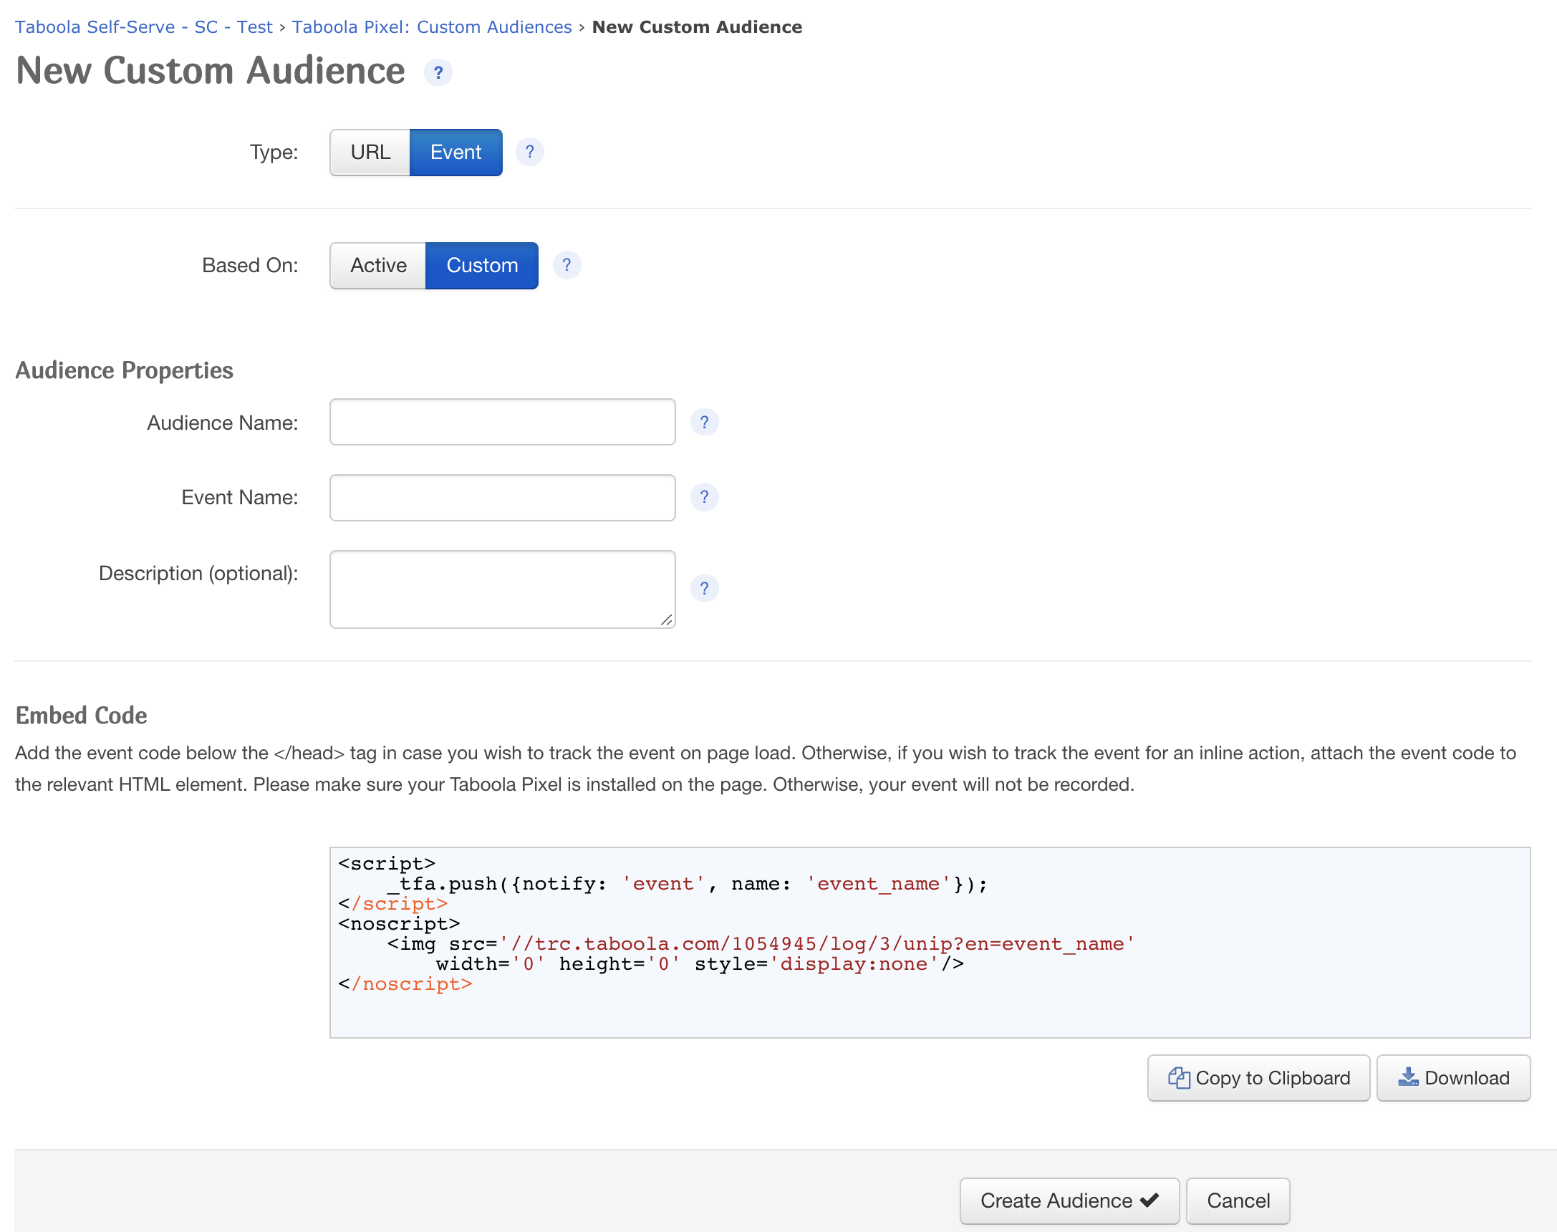Select the URL audience type
The image size is (1557, 1232).
click(370, 152)
